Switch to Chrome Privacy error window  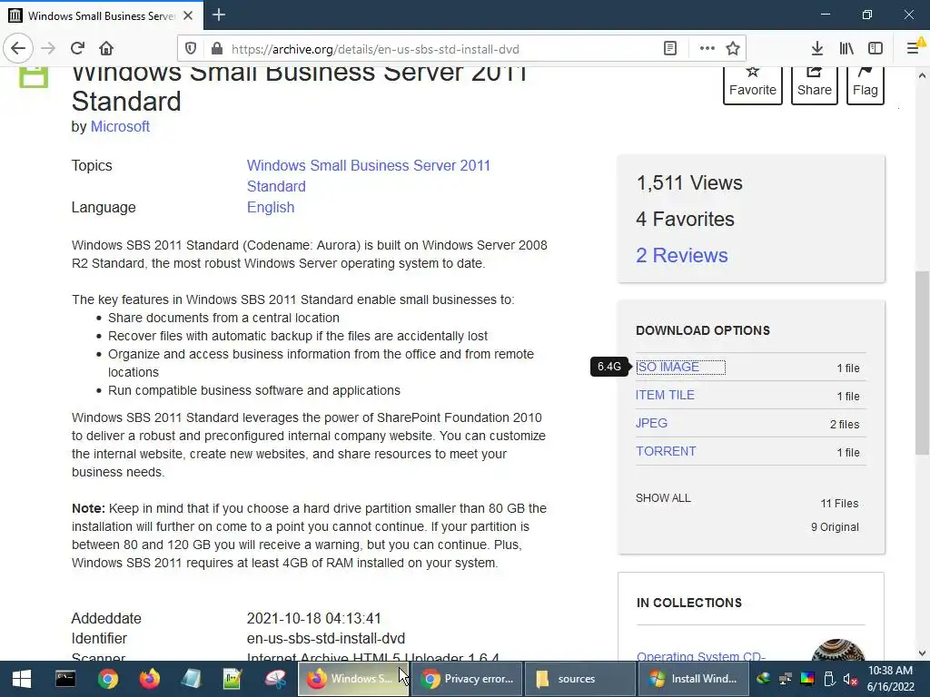(x=467, y=679)
